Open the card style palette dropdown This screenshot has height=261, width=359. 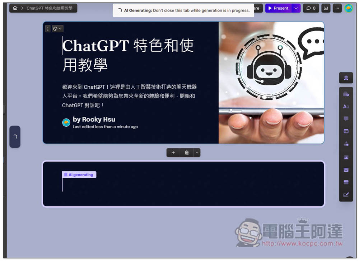click(57, 29)
